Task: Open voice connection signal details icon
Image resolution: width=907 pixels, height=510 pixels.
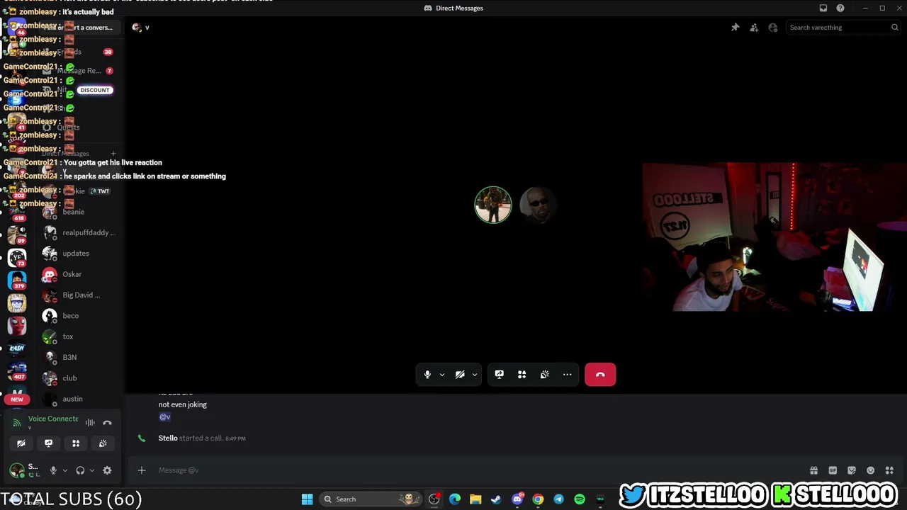Action: pos(17,423)
